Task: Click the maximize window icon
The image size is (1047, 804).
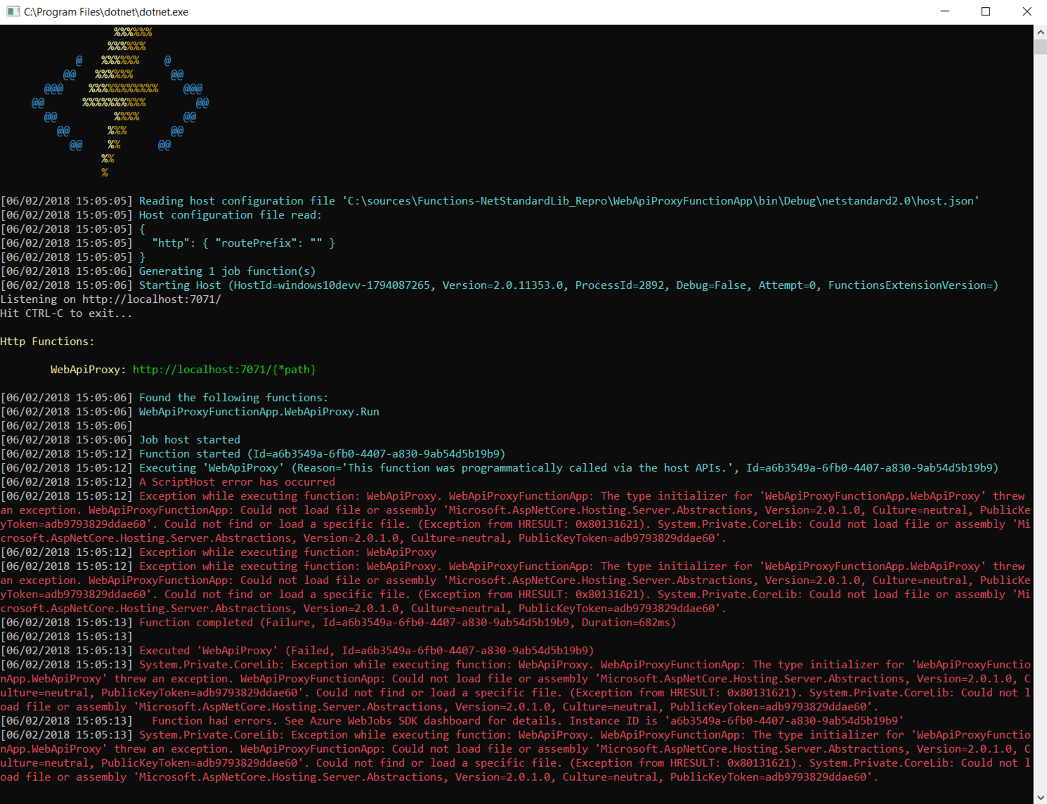Action: (986, 11)
